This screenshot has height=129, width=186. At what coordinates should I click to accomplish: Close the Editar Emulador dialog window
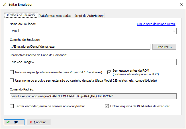(181, 5)
